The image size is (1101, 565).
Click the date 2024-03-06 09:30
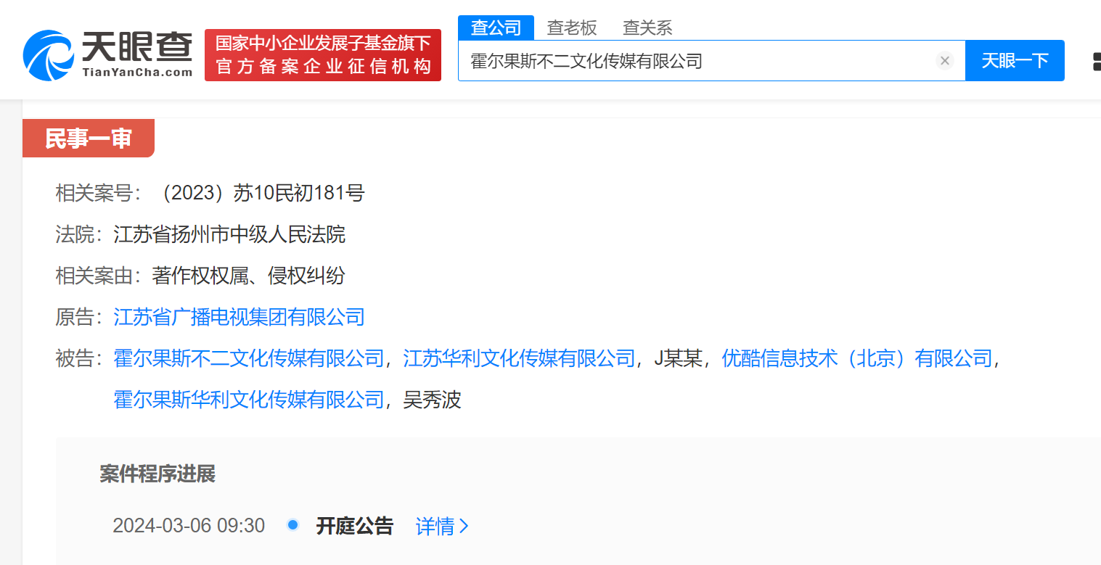189,526
